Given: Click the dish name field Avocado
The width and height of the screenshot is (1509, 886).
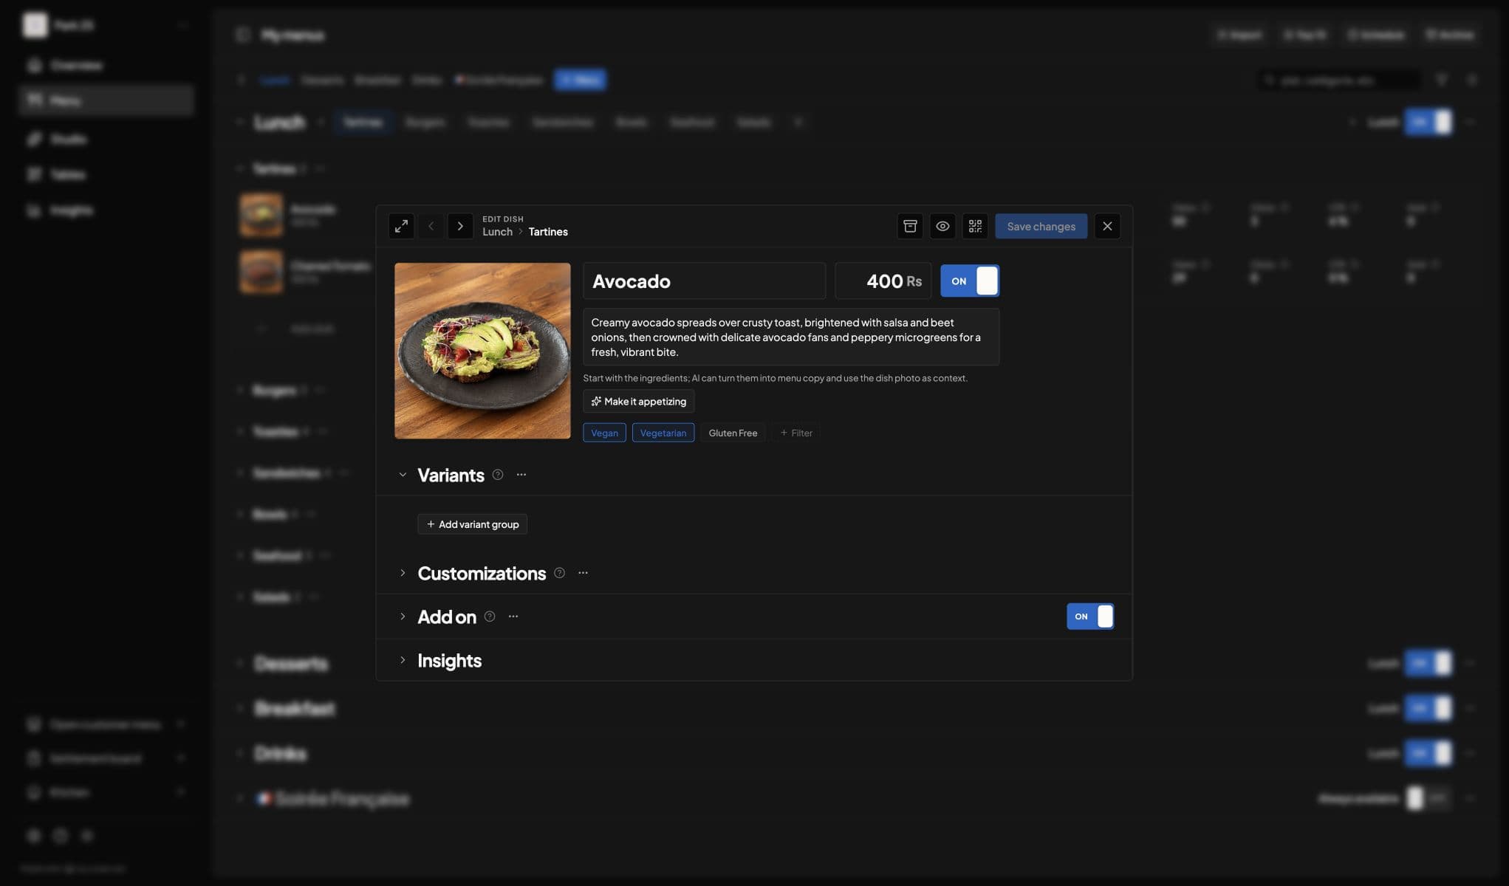Looking at the screenshot, I should [704, 281].
